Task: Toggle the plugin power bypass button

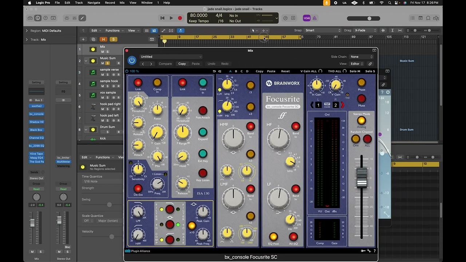Action: pyautogui.click(x=132, y=60)
